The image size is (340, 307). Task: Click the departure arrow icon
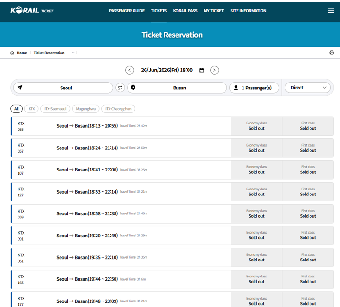point(20,87)
